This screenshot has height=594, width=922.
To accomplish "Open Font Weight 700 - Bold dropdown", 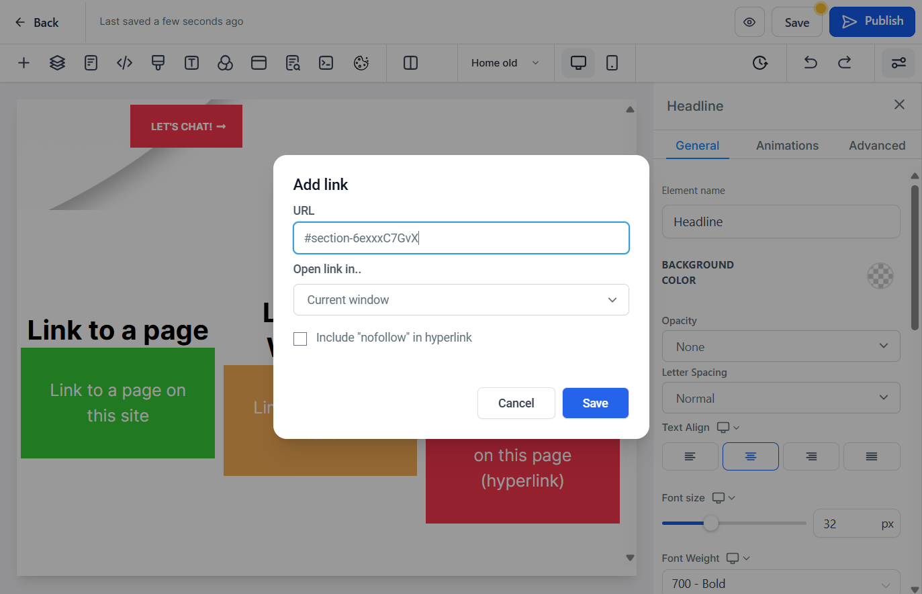I will tap(781, 583).
